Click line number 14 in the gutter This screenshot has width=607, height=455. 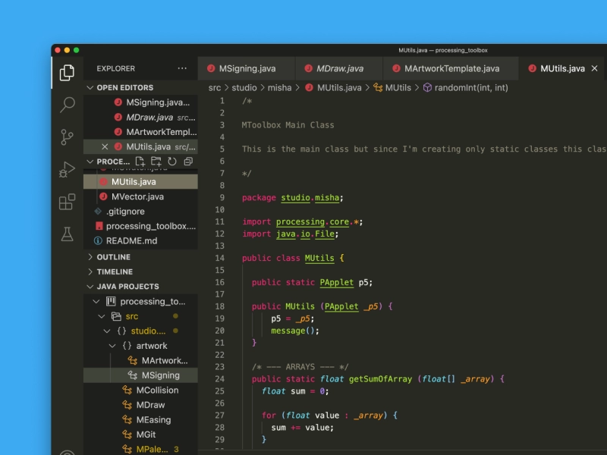click(x=220, y=258)
